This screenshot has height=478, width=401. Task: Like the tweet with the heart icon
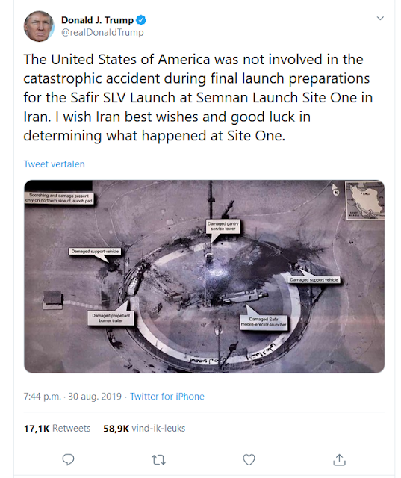[x=249, y=460]
